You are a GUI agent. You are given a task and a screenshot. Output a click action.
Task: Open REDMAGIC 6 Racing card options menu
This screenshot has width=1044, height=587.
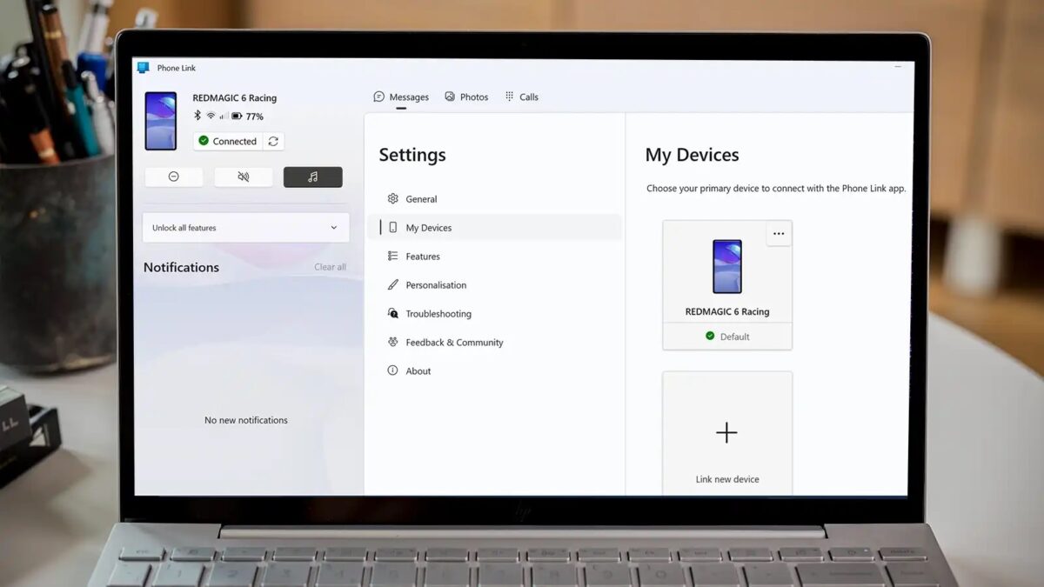click(779, 234)
